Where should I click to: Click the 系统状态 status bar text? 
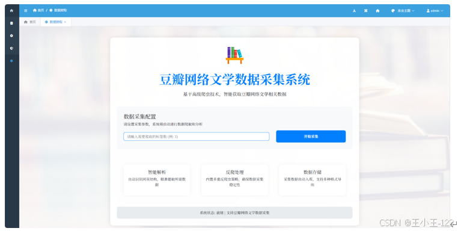(x=234, y=212)
